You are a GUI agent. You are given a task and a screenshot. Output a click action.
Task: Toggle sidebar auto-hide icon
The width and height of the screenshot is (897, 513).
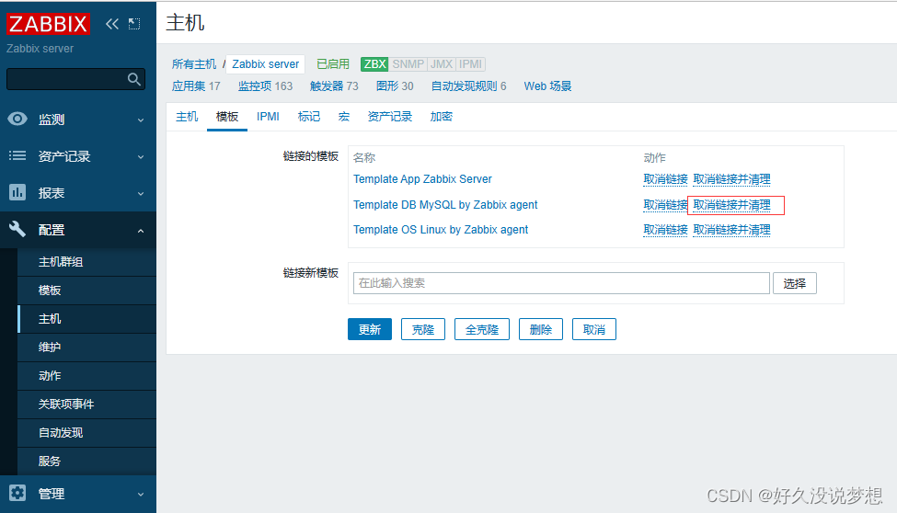(134, 24)
